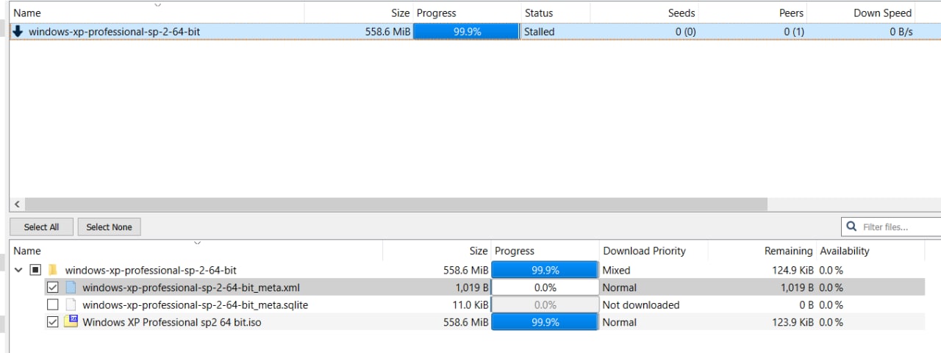941x353 pixels.
Task: Select windows-xp-professional-sp-2-64-bit_meta.sqlite file name
Action: click(x=195, y=304)
